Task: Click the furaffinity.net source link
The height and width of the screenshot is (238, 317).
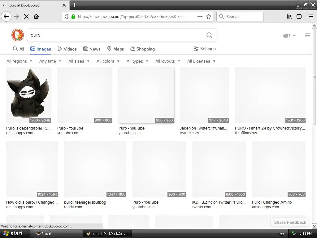Action: point(246,133)
